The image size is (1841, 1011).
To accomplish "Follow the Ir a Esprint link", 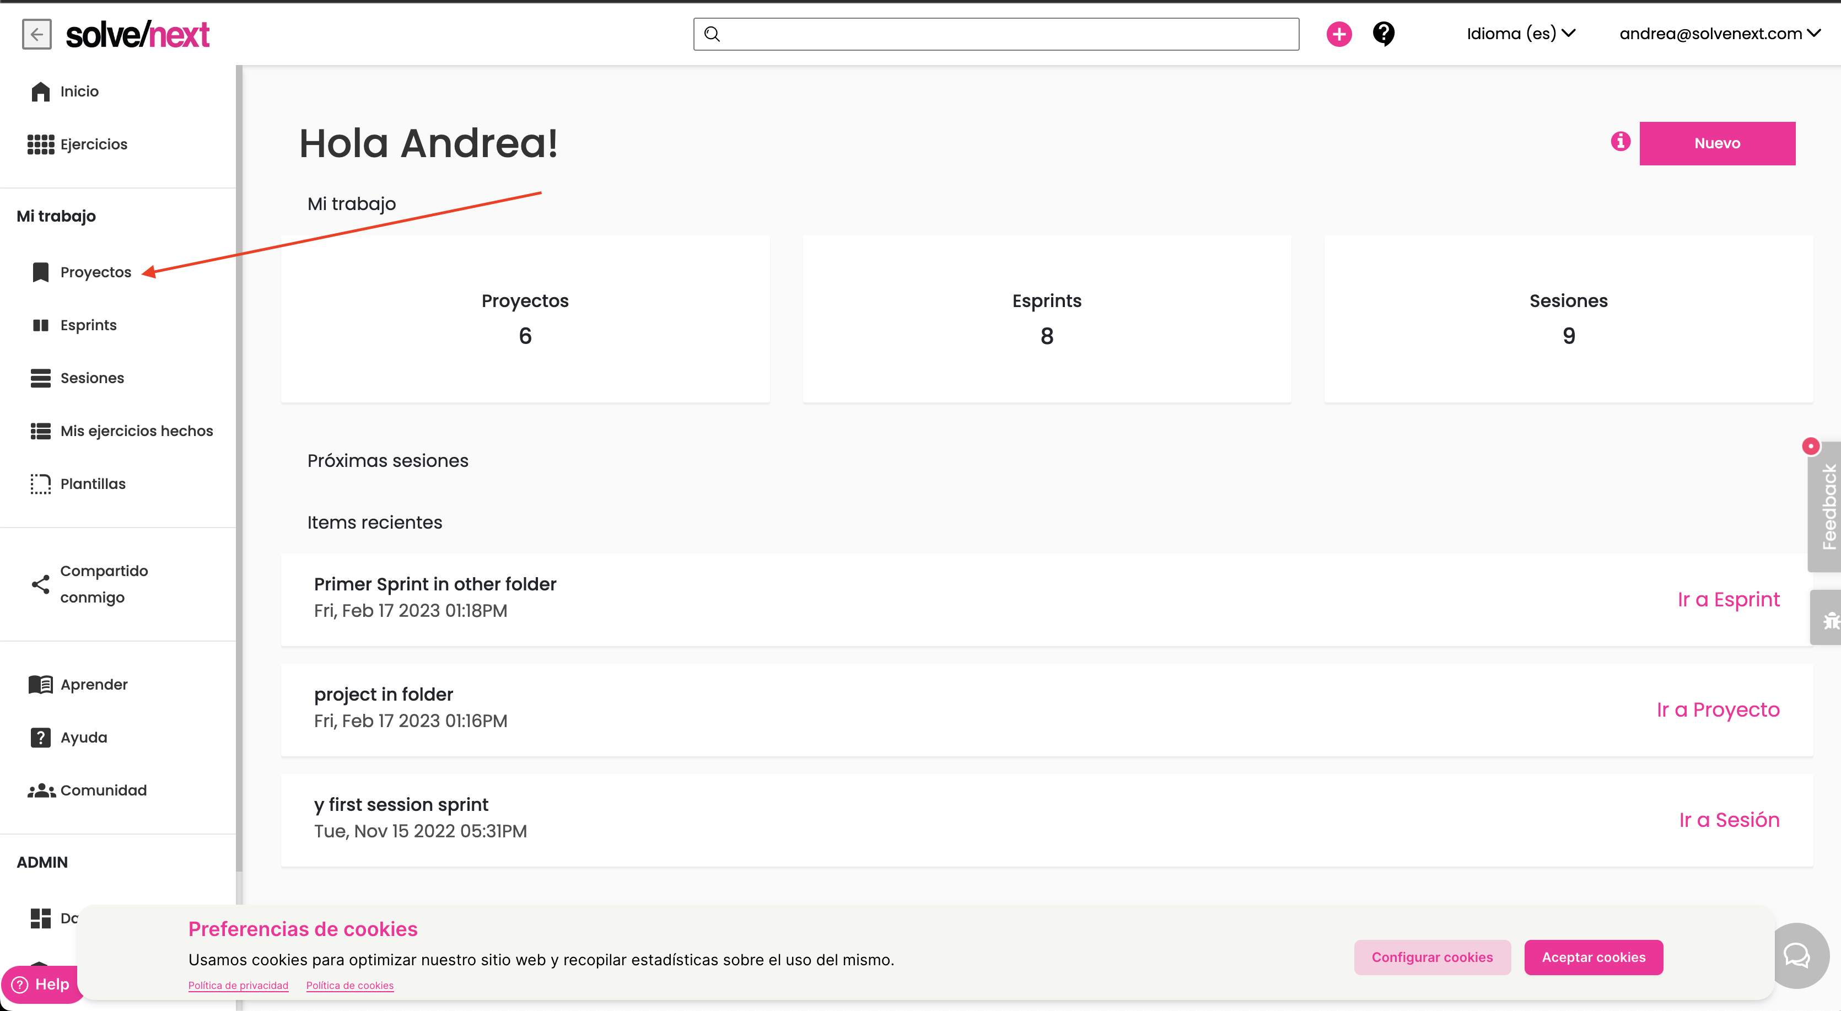I will click(x=1728, y=599).
